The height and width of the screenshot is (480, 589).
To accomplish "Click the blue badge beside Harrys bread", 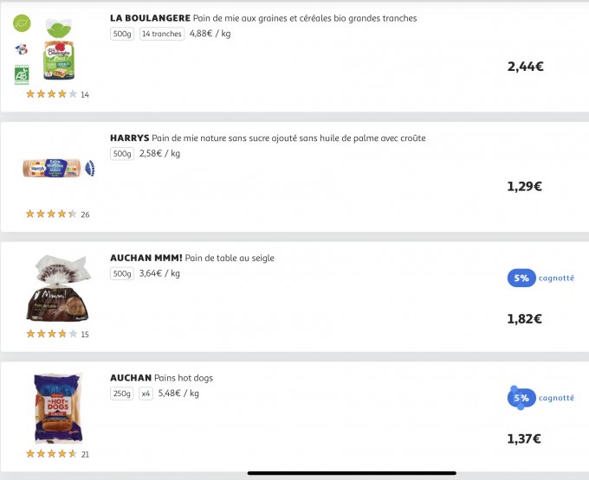I will tap(91, 168).
